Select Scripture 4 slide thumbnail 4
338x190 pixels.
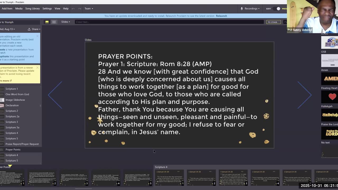[x=265, y=178]
